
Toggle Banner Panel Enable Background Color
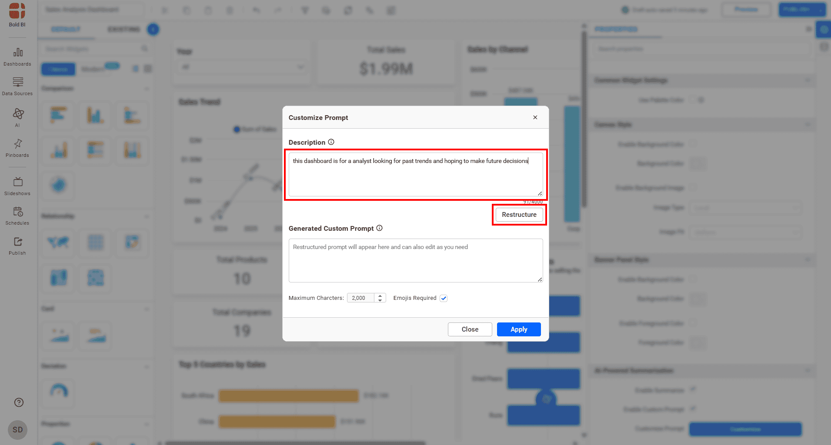click(693, 279)
